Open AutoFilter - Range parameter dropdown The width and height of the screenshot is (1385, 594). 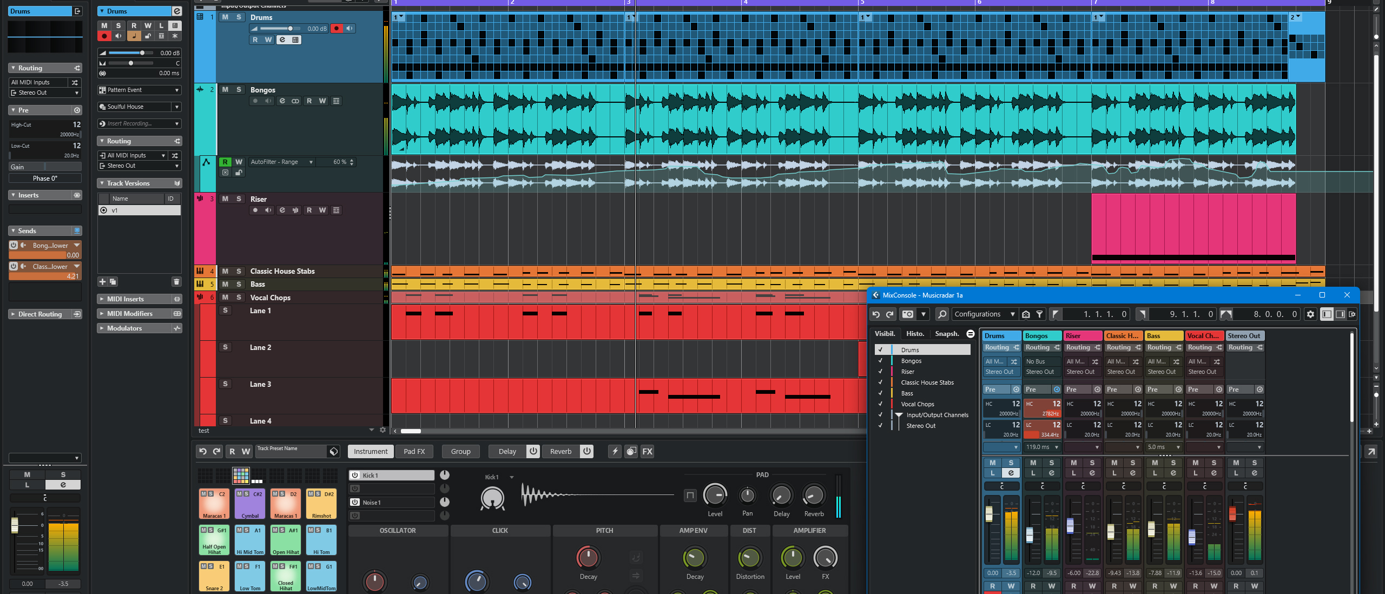click(281, 162)
